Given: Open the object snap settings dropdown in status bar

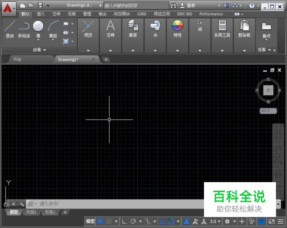Looking at the screenshot, I should (178, 221).
